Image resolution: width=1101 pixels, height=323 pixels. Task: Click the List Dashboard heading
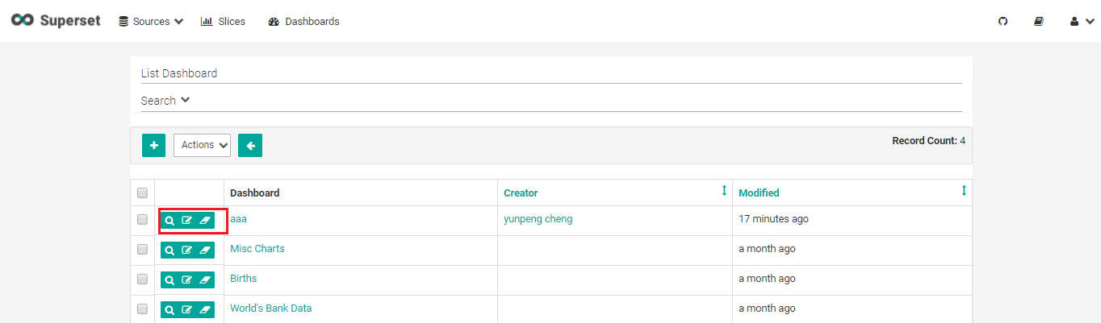pyautogui.click(x=179, y=73)
